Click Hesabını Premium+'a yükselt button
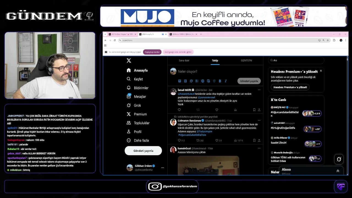352x198 pixels. pyautogui.click(x=290, y=87)
